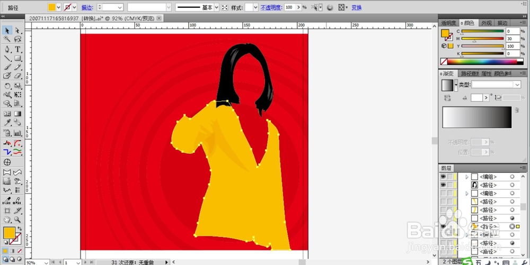The image size is (530, 265).
Task: Switch to the 外观 panel tab
Action: (487, 23)
